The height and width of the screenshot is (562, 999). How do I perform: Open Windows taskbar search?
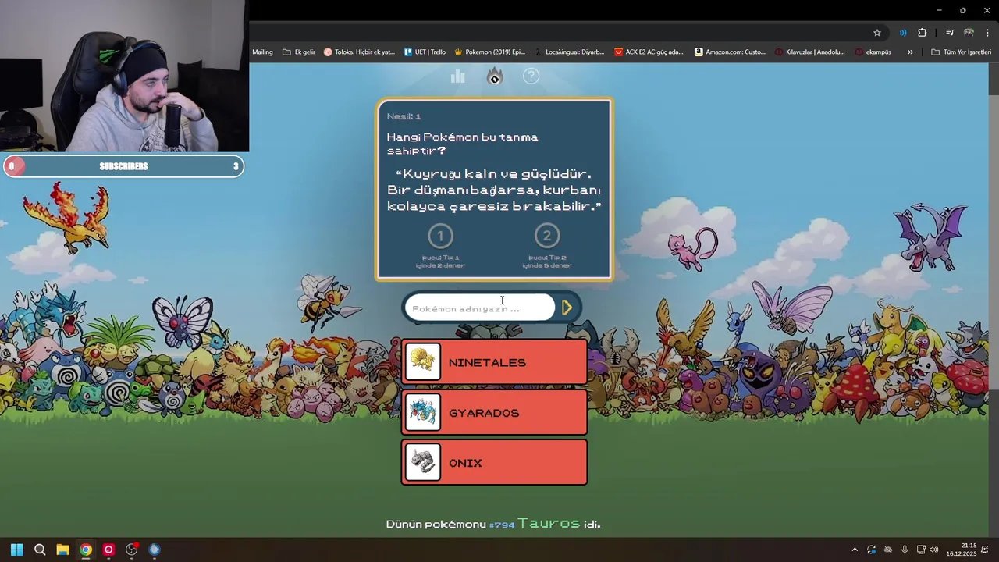pos(40,550)
